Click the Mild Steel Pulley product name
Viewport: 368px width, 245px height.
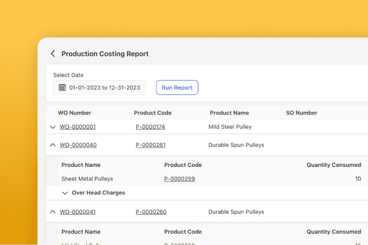[230, 127]
